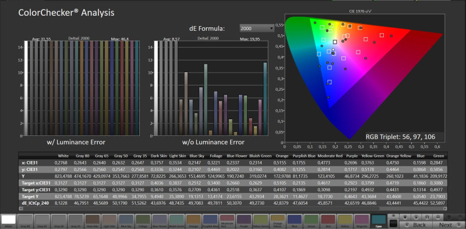
Task: Click the Play read-series icon
Action: (x=416, y=217)
